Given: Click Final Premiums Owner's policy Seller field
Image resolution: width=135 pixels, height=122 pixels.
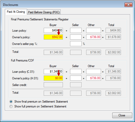Looking at the screenshot, I should [76, 37].
